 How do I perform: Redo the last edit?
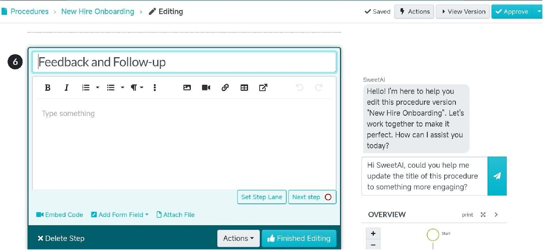tap(319, 88)
